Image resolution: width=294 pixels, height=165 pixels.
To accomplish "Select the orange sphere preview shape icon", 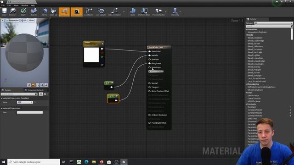I will point(33,85).
